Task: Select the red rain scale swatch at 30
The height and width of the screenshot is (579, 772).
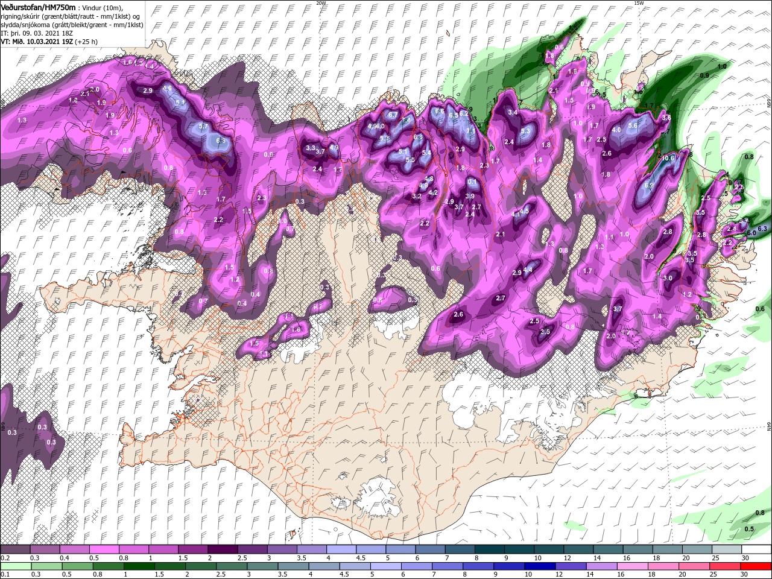Action: [x=756, y=566]
